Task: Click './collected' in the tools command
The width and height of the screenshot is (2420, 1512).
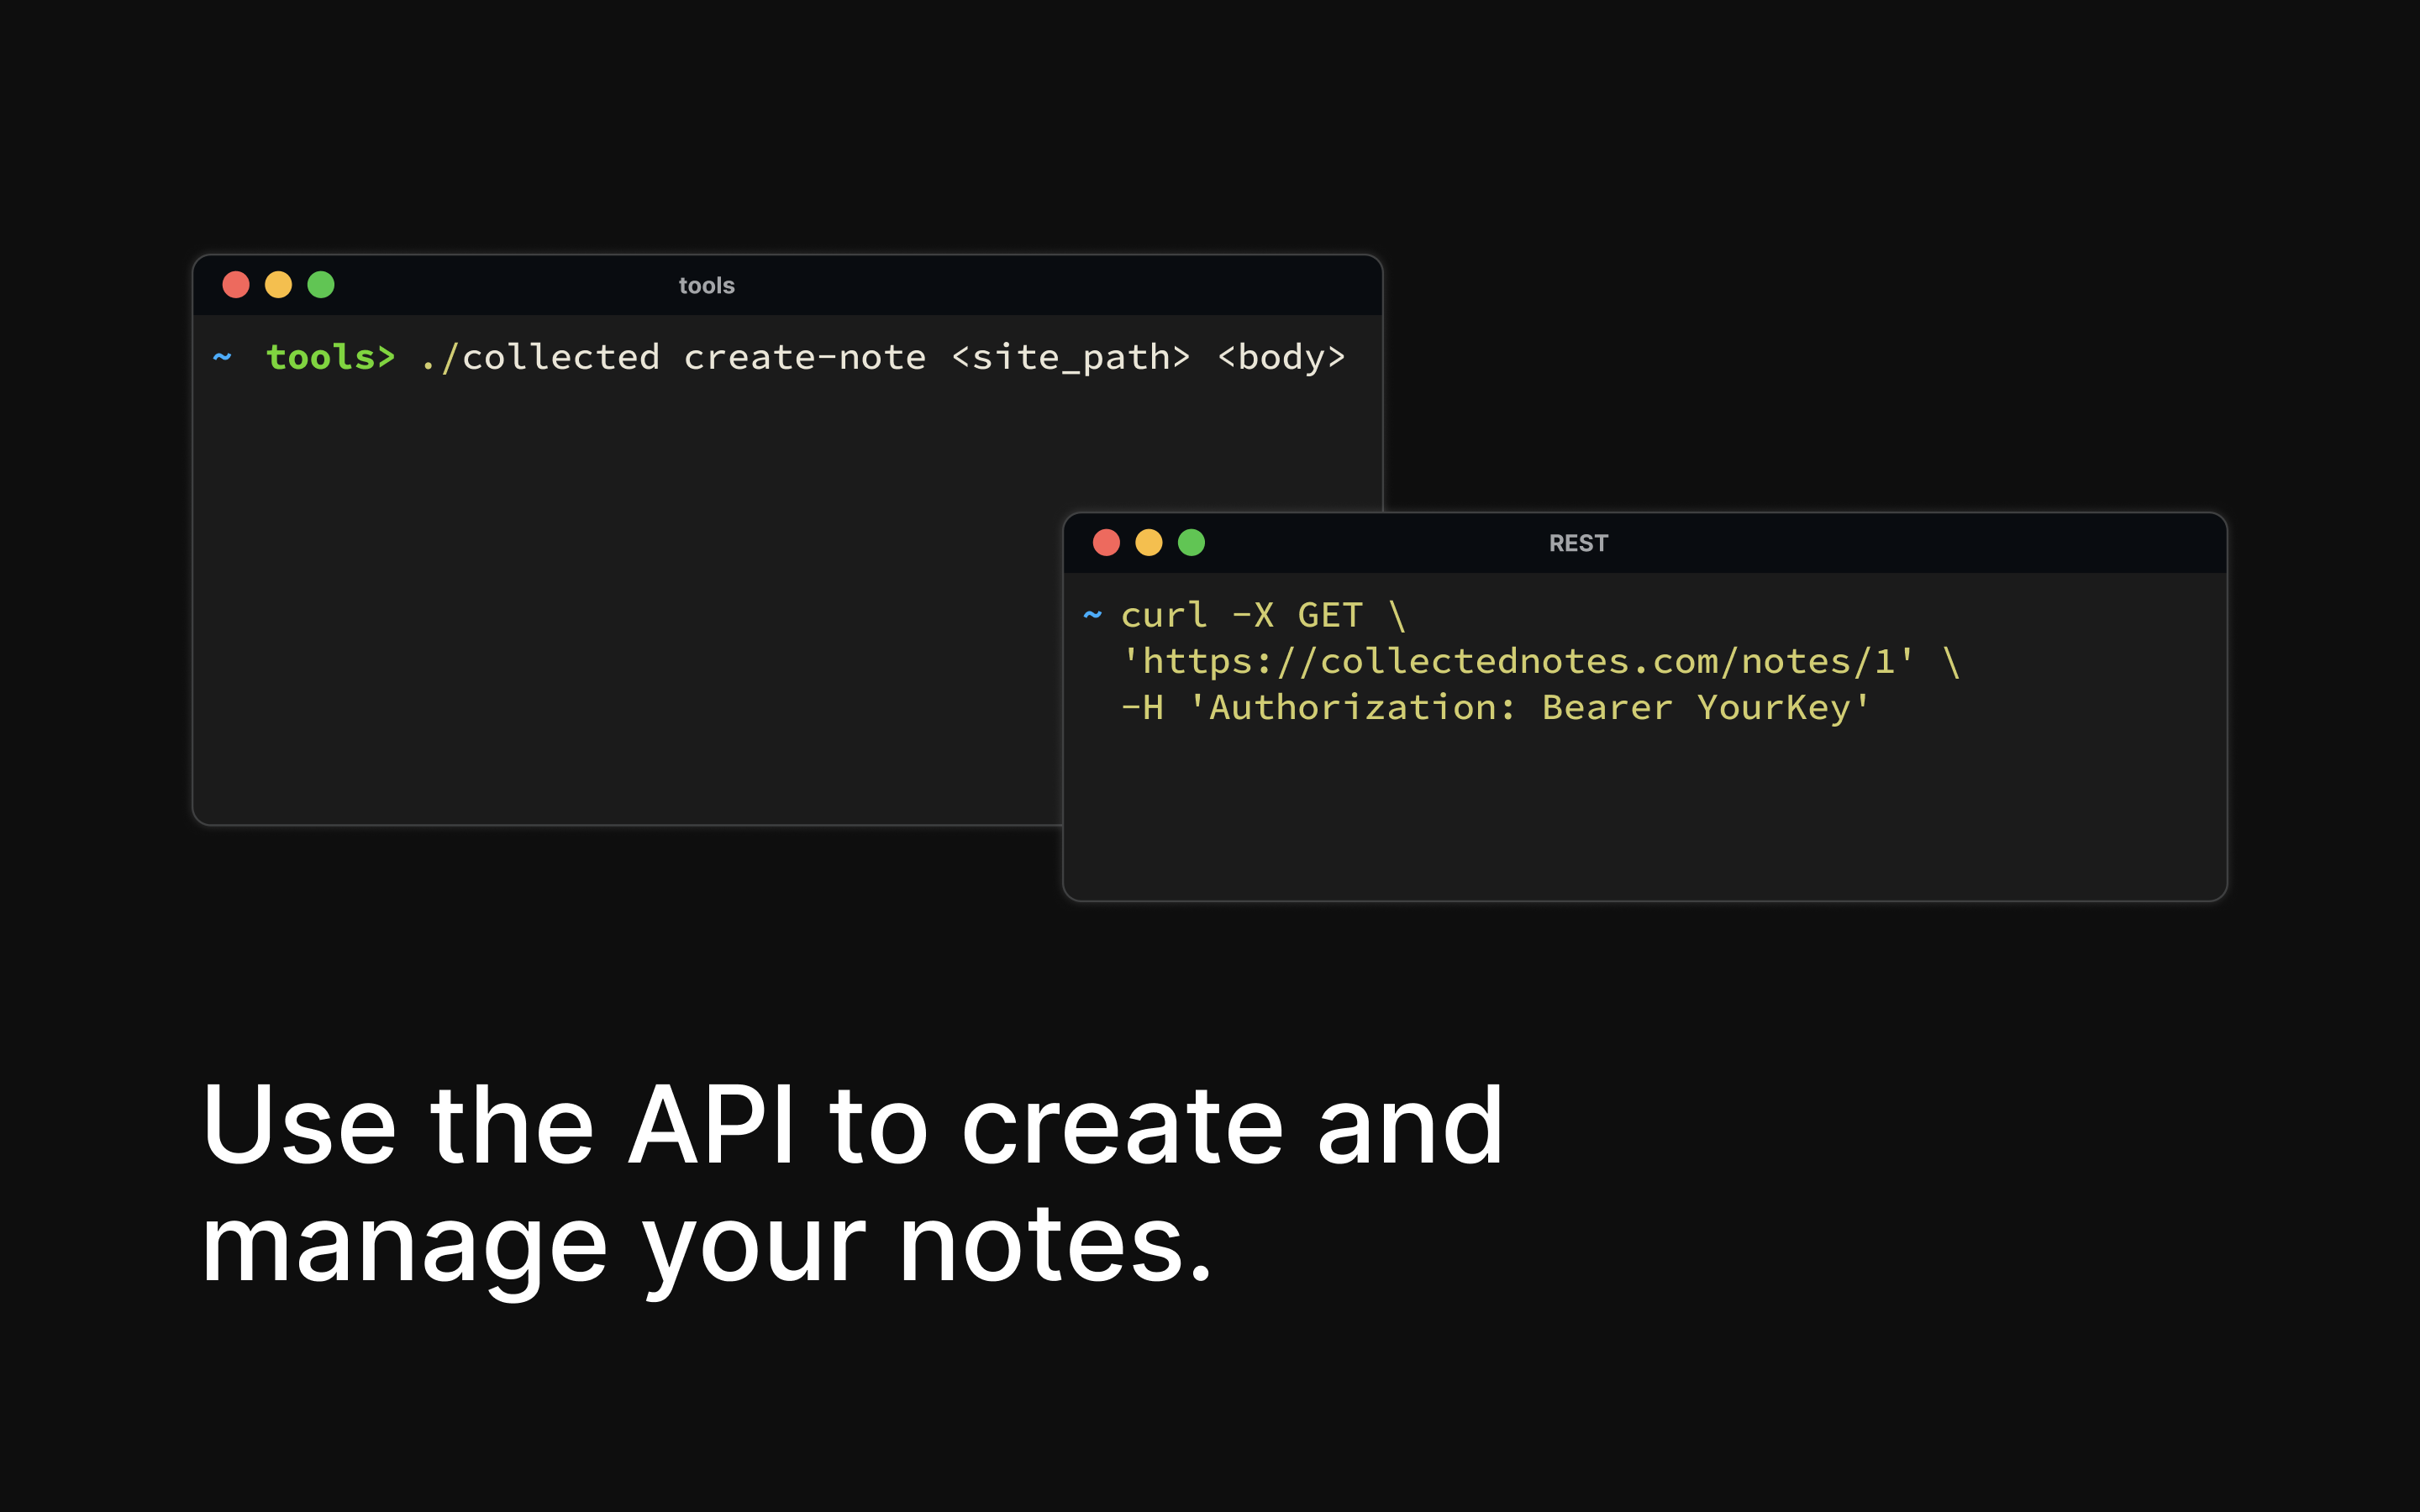Action: (540, 357)
